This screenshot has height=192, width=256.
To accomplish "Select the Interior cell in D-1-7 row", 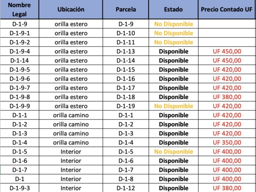I will point(71,170).
